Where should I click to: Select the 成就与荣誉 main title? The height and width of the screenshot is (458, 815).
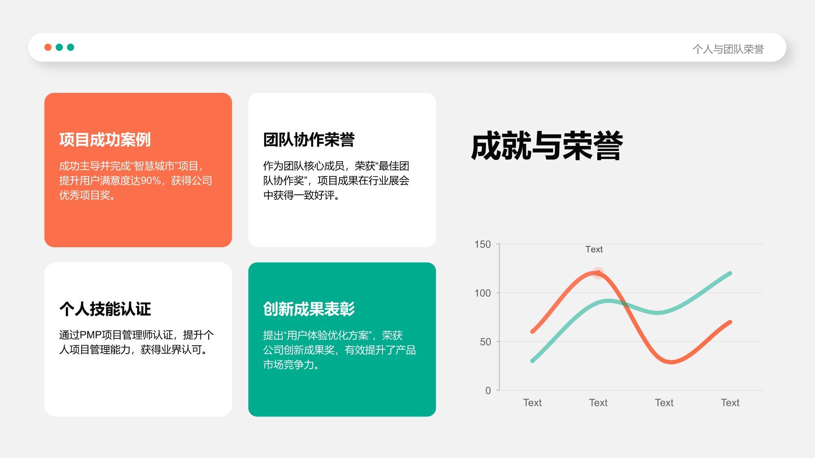pos(547,146)
